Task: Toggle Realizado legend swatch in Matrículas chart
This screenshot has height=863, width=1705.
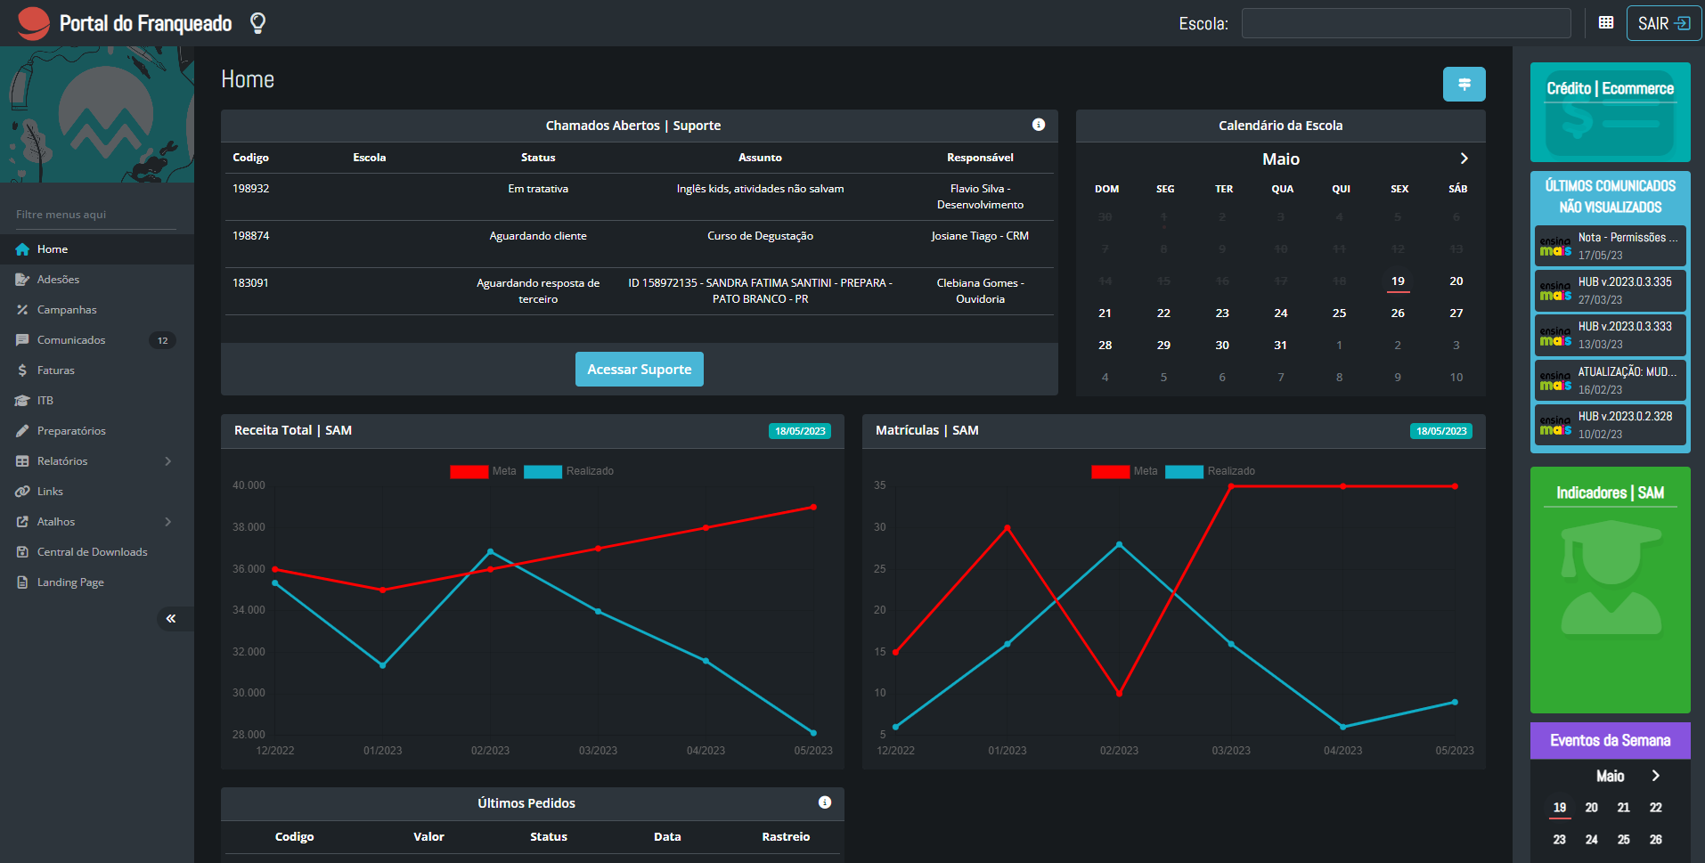Action: pyautogui.click(x=1185, y=472)
